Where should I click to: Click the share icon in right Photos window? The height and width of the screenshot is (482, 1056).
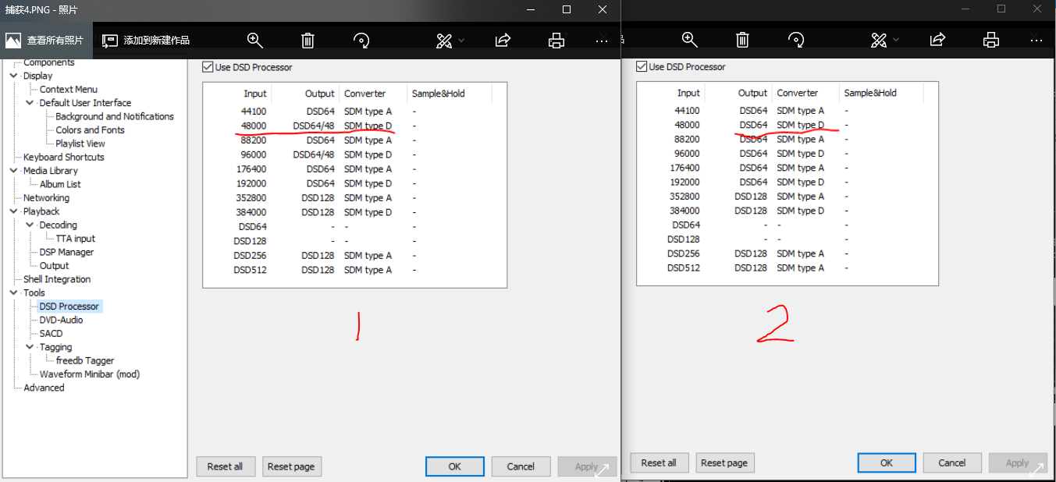pos(938,40)
